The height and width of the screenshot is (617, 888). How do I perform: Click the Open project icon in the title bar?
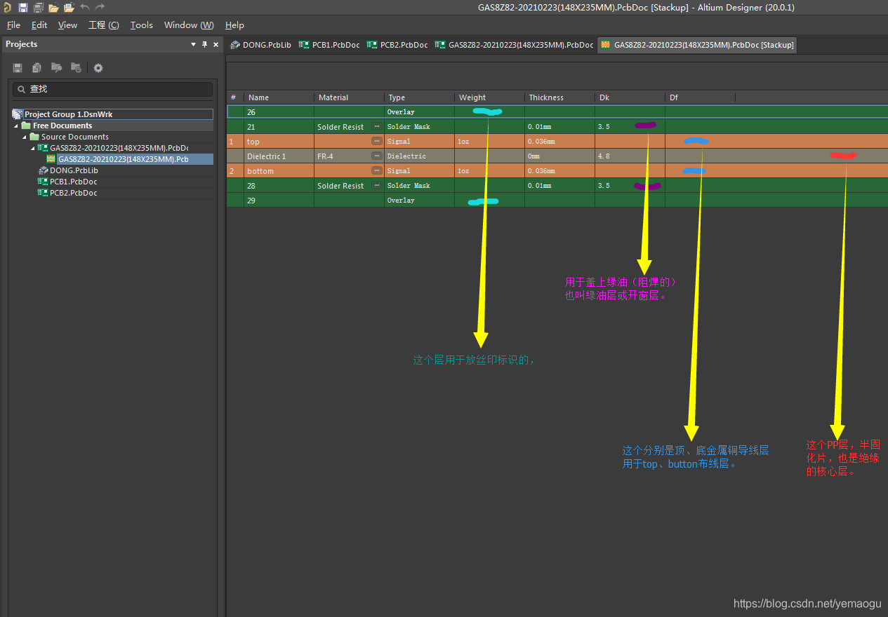(x=69, y=7)
